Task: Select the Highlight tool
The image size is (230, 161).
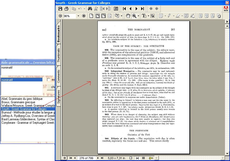Action: click(178, 16)
